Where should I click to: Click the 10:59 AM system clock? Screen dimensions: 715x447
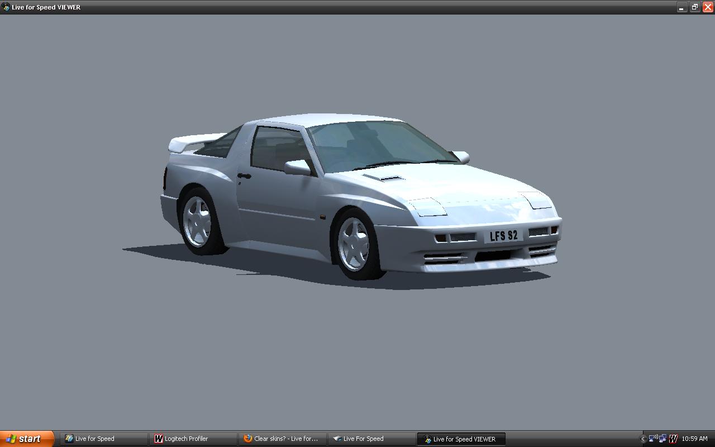[694, 439]
